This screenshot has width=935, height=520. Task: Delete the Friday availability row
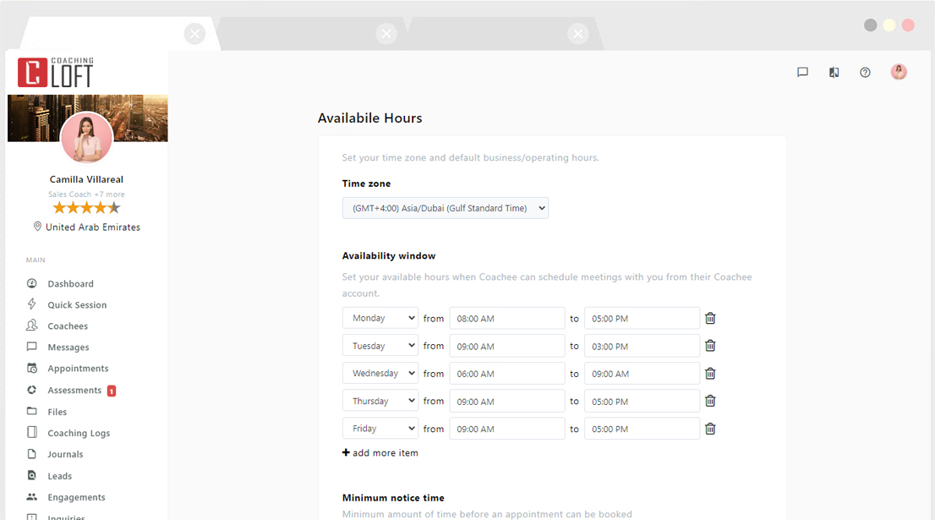[x=710, y=428]
